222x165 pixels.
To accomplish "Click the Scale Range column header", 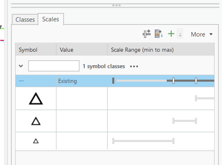I will click(x=142, y=50).
